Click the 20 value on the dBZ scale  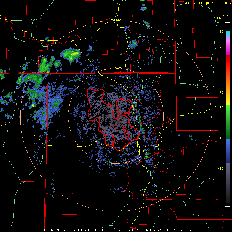point(221,123)
